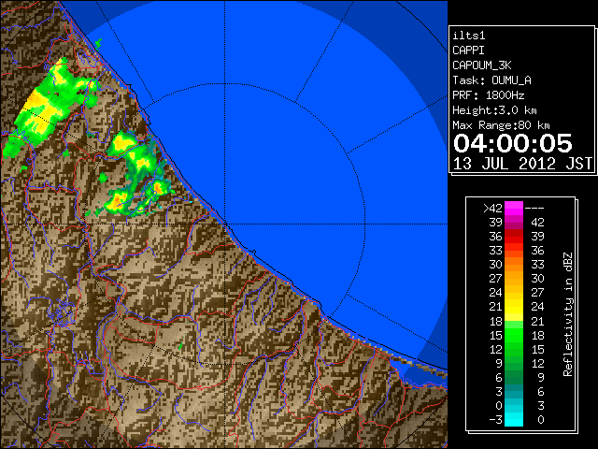
Task: Click the magenta >42 legend swatch
Action: (x=514, y=208)
